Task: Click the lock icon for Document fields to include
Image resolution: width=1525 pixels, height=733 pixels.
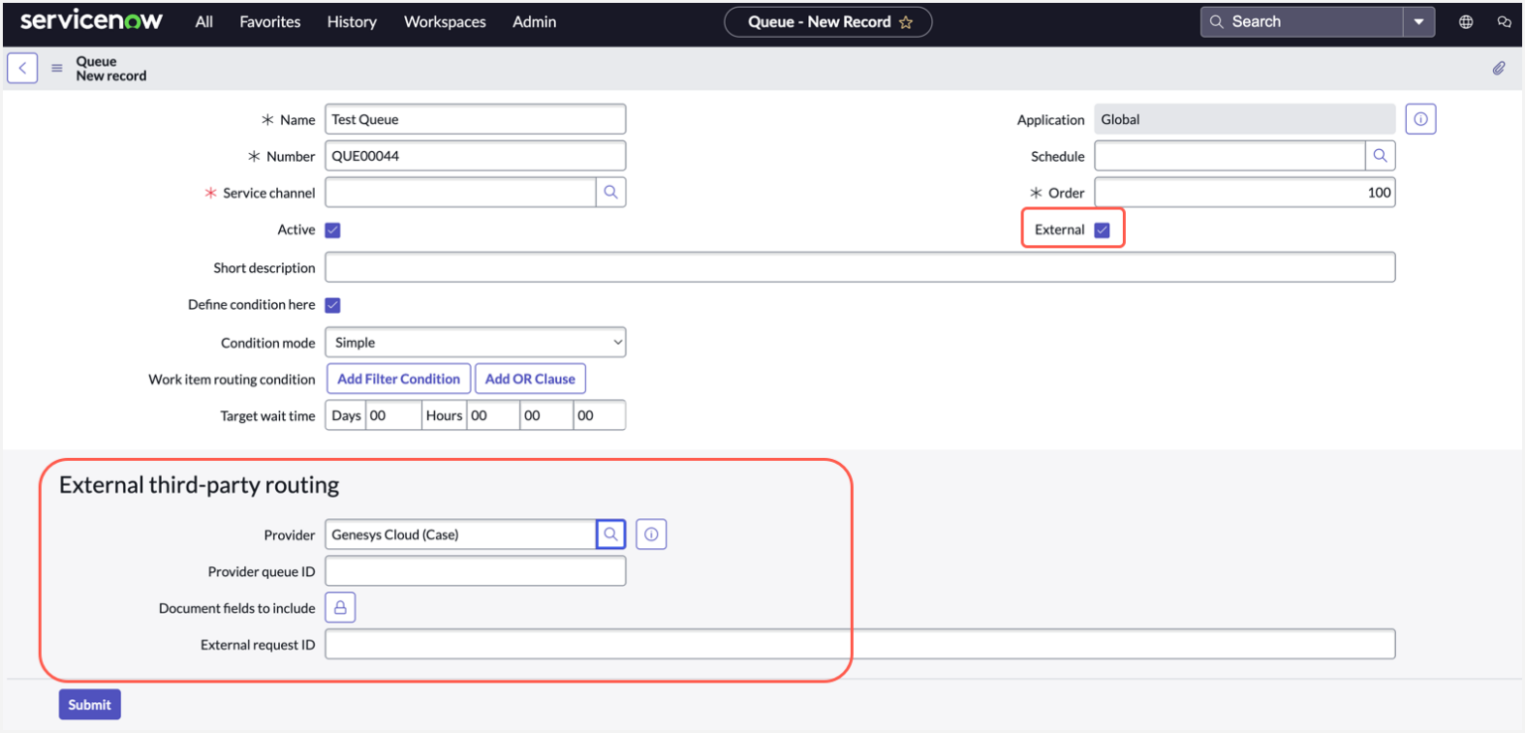Action: click(341, 607)
